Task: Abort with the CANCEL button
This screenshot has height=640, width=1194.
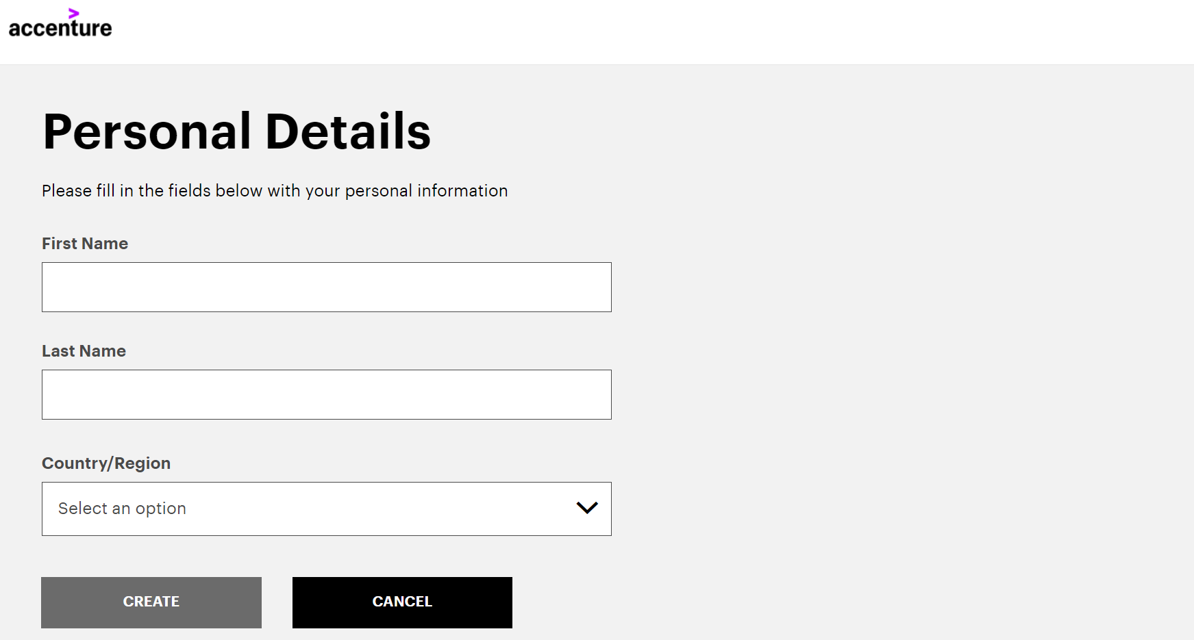Action: pyautogui.click(x=402, y=602)
